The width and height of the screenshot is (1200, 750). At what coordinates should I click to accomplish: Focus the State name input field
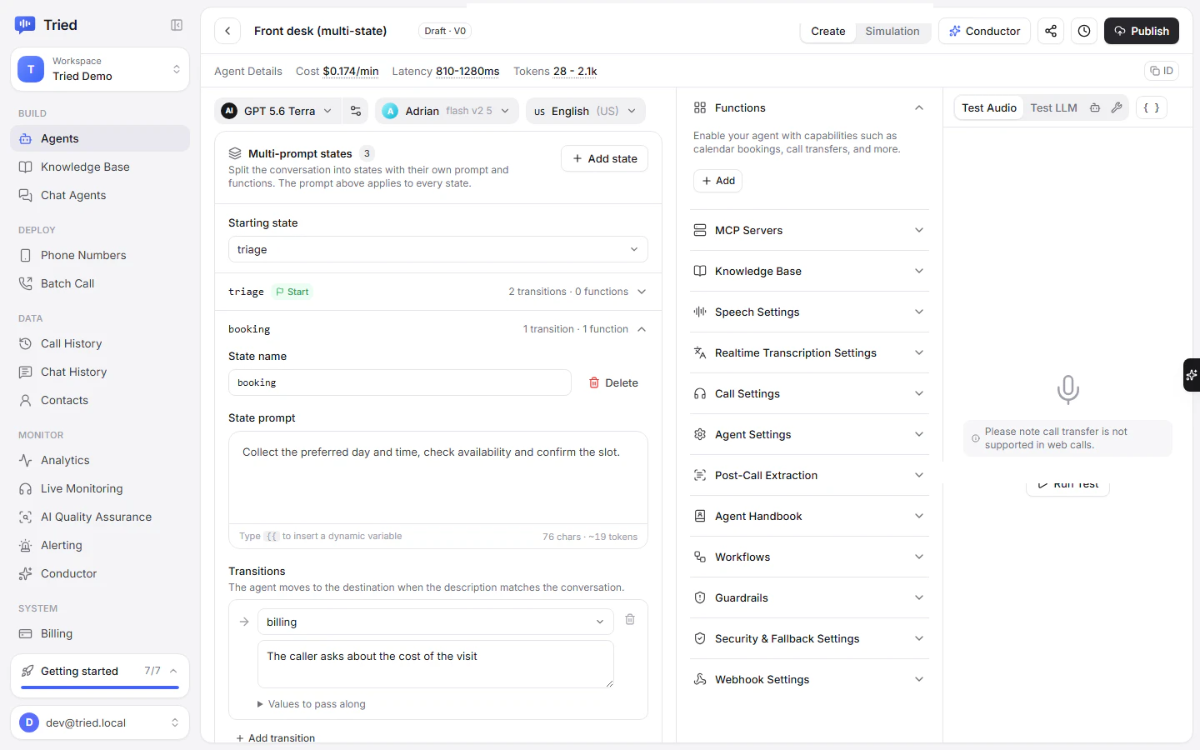400,382
